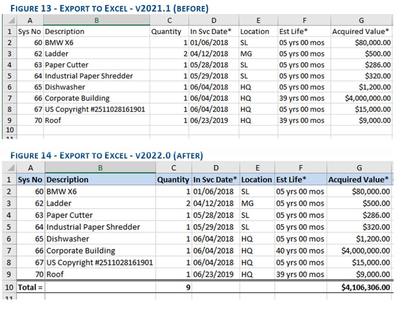396x311 pixels.
Task: Select the Dishwasher cell in Figure 14
Action: pyautogui.click(x=100, y=239)
